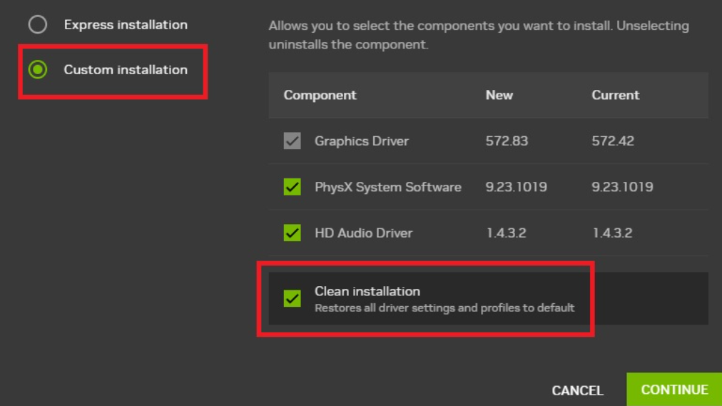Click the New column header
This screenshot has width=722, height=406.
(x=499, y=95)
